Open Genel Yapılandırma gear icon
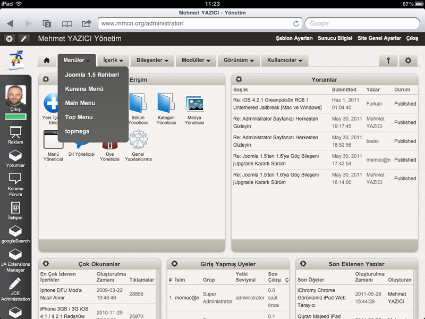The height and width of the screenshot is (319, 425). (138, 139)
